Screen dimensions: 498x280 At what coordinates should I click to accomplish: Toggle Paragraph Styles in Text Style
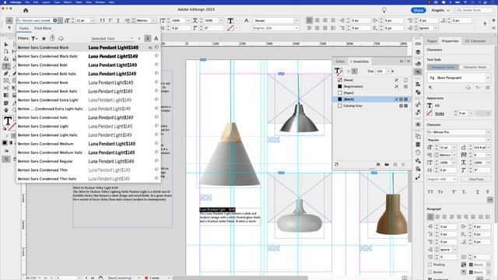pyautogui.click(x=443, y=68)
